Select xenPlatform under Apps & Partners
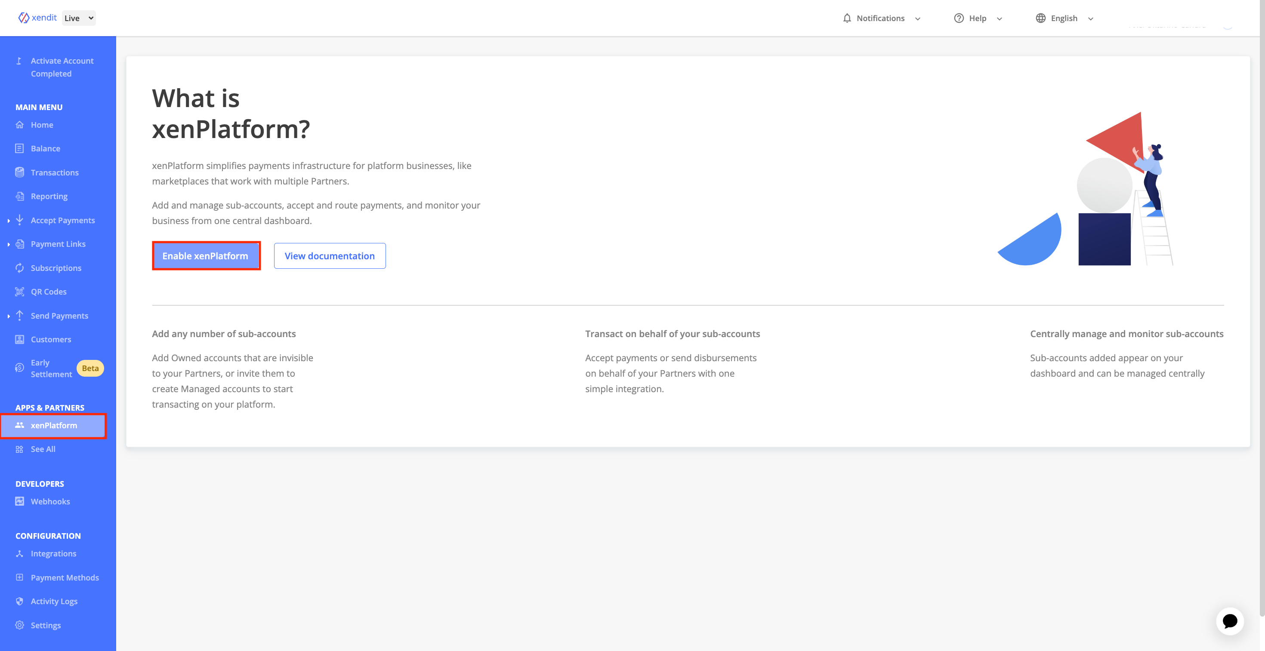The width and height of the screenshot is (1265, 651). pos(53,425)
